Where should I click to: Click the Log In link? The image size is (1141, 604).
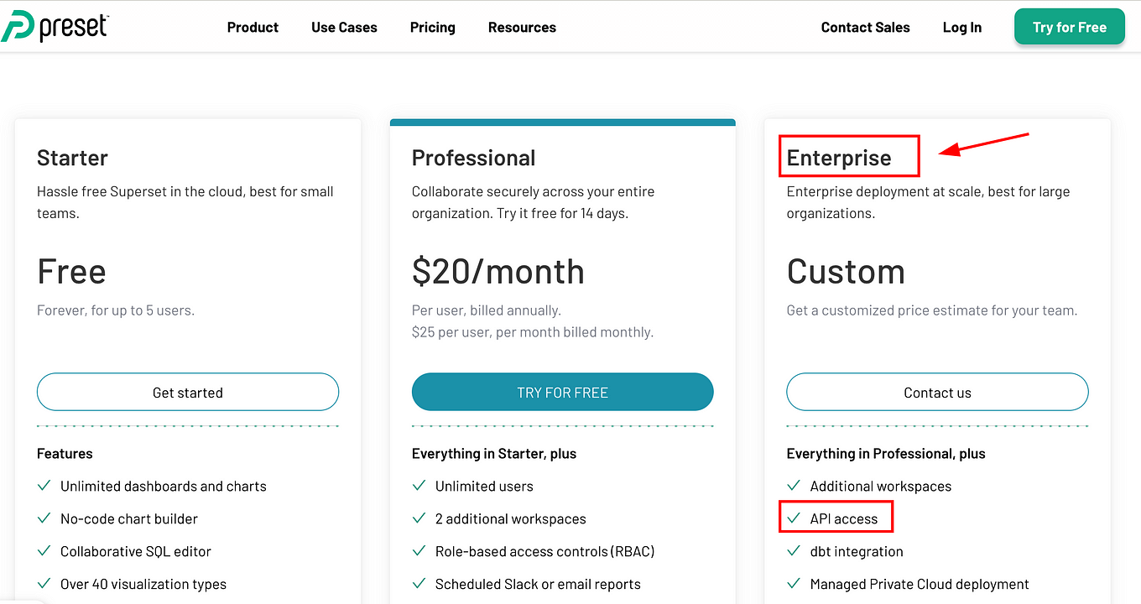(x=961, y=27)
